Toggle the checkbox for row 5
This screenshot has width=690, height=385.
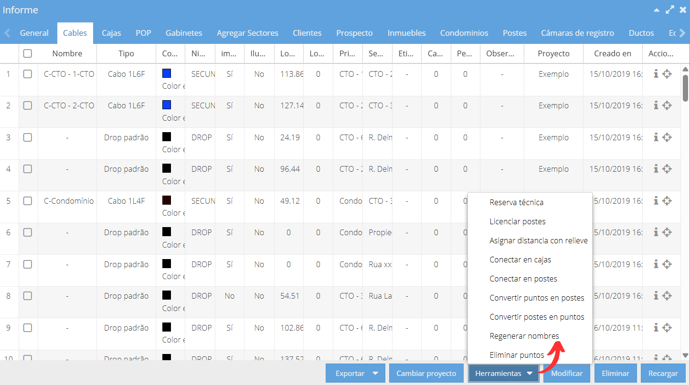pyautogui.click(x=28, y=201)
